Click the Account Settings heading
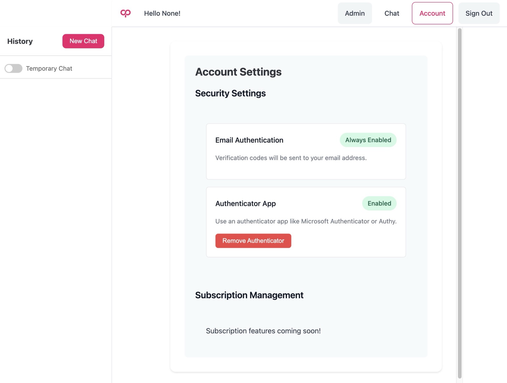Screen dimensions: 507x383 [x=238, y=72]
